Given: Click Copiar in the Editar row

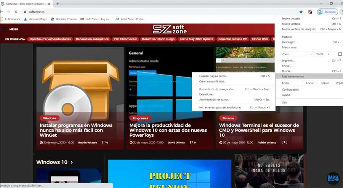Looking at the screenshot, I should 325,83.
